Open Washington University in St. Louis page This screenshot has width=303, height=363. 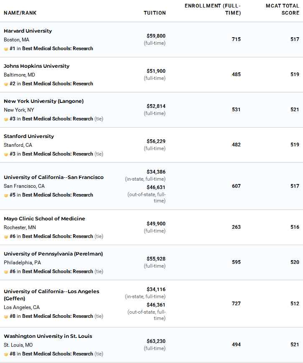pos(48,336)
